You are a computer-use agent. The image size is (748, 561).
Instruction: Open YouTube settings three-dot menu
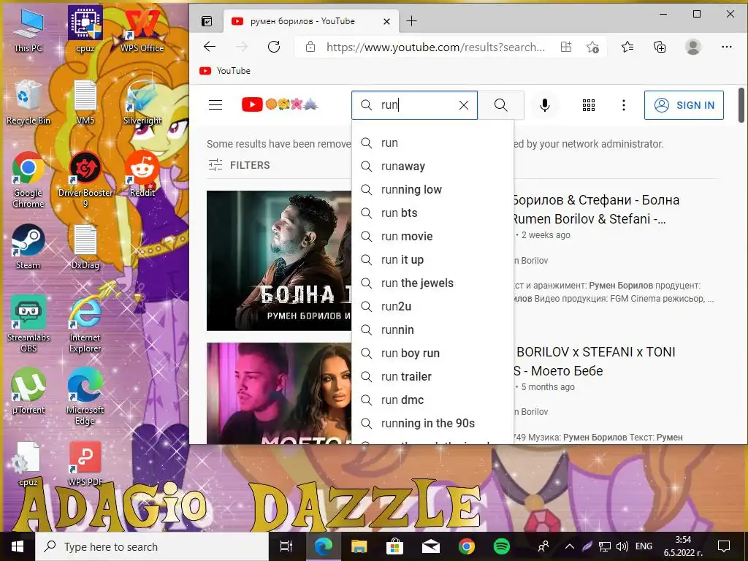pos(624,105)
